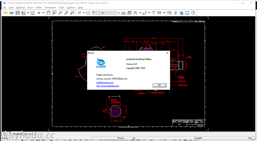This screenshot has height=141, width=257.
Task: Select the pencil markup tool
Action: [x=145, y=13]
